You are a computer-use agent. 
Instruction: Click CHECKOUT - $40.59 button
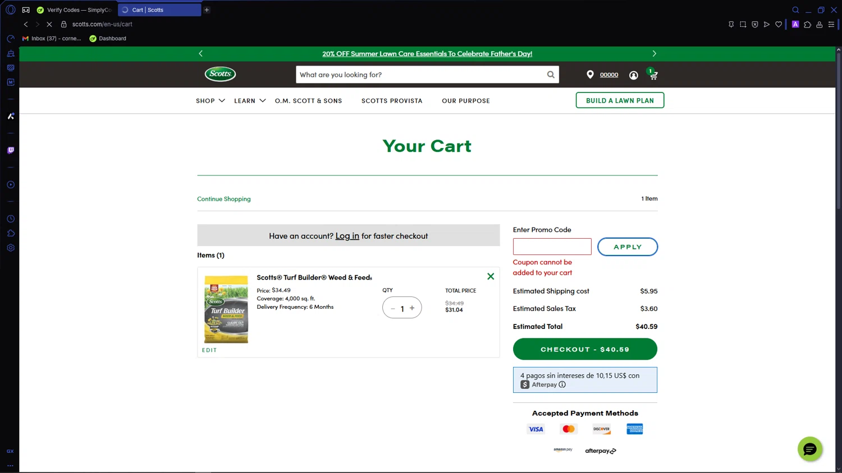pyautogui.click(x=585, y=349)
